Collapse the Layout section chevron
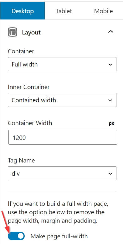The width and height of the screenshot is (123, 244). click(111, 32)
